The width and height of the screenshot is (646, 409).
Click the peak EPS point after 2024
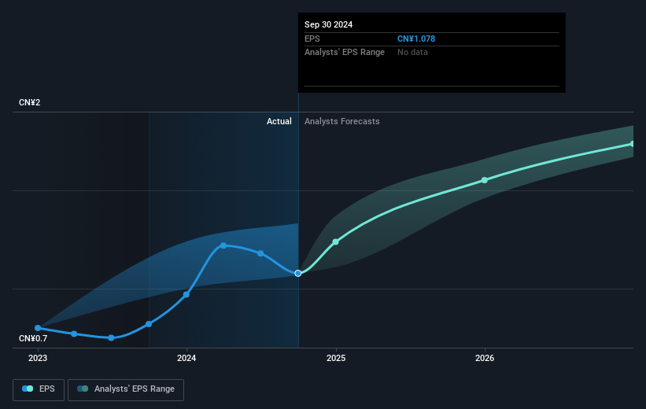tap(223, 245)
